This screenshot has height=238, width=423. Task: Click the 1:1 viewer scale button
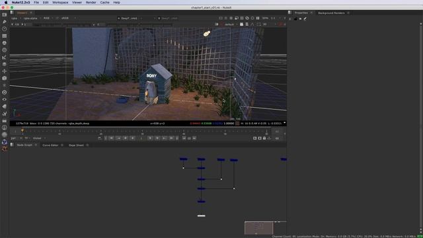click(273, 18)
